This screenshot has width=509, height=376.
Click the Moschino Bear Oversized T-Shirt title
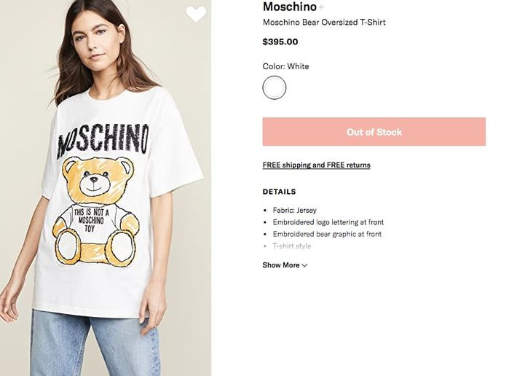pos(324,23)
